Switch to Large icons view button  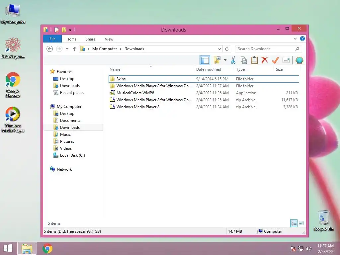[301, 223]
